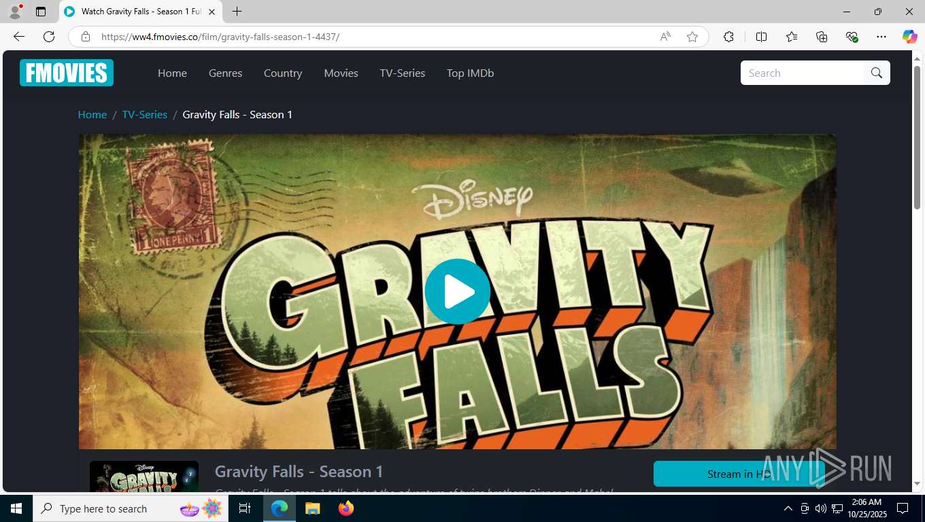
Task: Open Settings and more ellipsis menu
Action: coord(881,37)
